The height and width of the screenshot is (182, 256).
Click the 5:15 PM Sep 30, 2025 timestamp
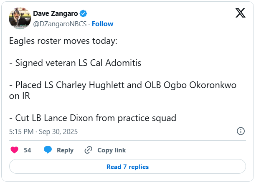(43, 131)
